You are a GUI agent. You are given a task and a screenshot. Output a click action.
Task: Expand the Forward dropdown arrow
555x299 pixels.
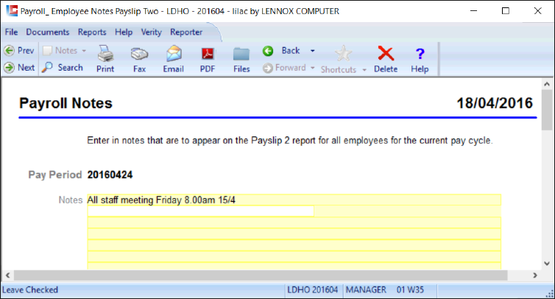(x=313, y=68)
